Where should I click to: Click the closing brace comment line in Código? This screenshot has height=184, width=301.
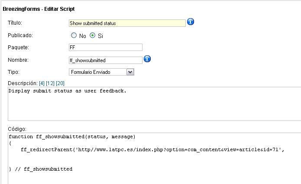click(41, 169)
